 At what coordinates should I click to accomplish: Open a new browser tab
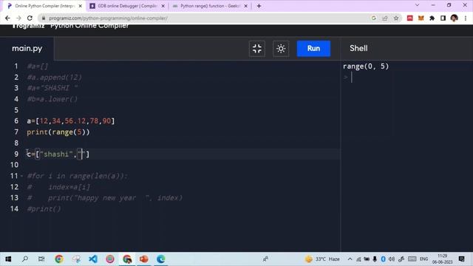click(259, 6)
